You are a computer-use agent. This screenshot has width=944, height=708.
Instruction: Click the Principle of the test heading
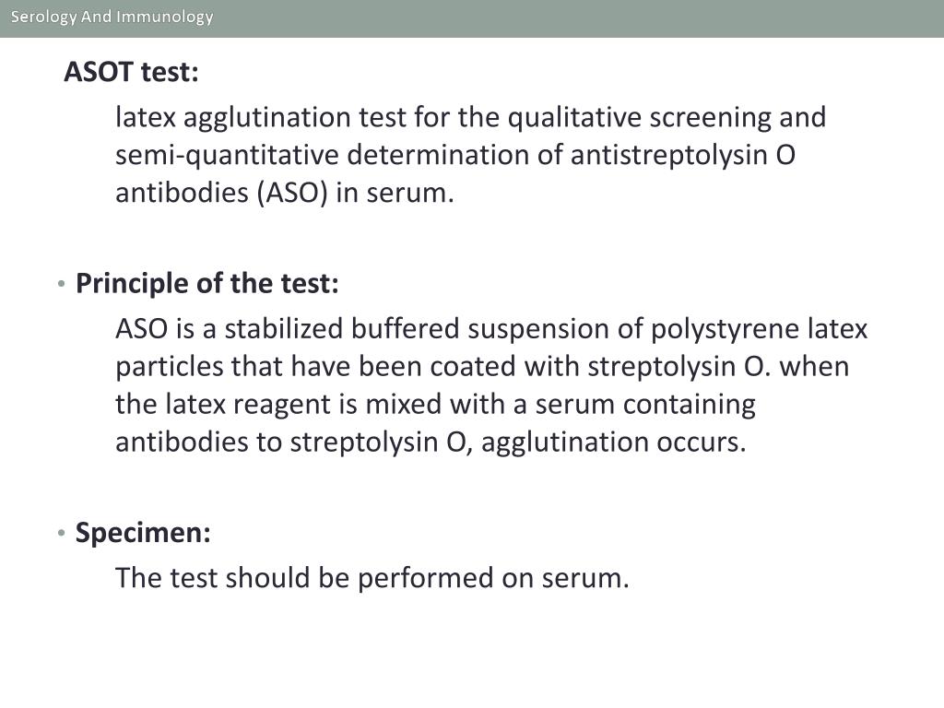click(x=207, y=283)
